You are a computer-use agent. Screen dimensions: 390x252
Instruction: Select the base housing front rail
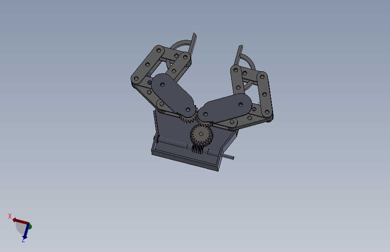(x=184, y=161)
